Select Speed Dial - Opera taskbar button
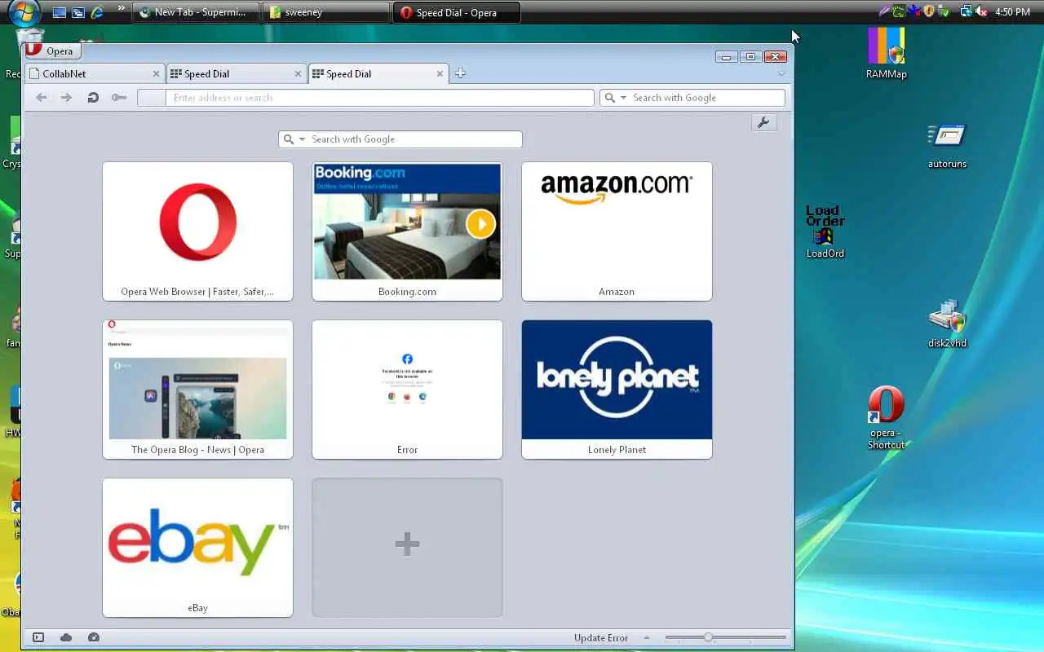Image resolution: width=1044 pixels, height=652 pixels. pos(457,12)
